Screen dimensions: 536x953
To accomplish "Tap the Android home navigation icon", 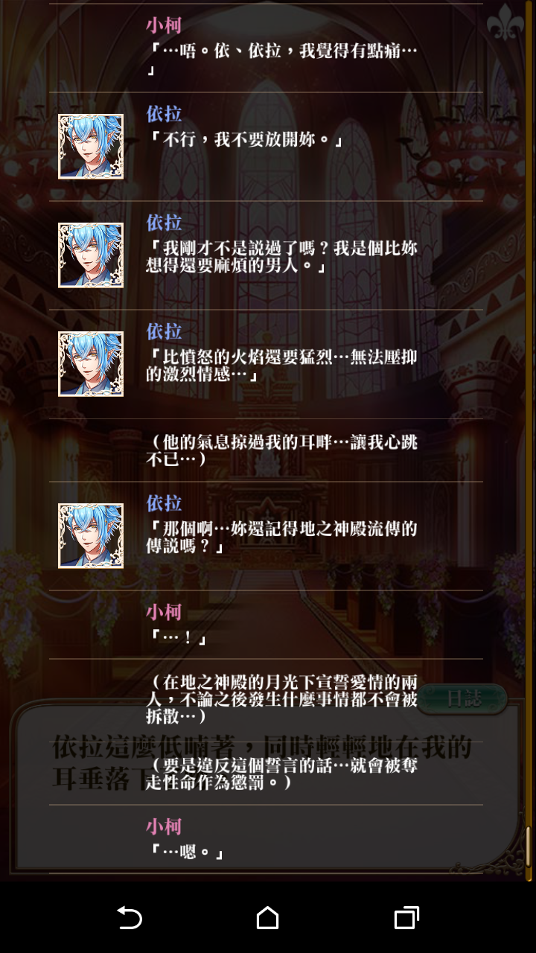I will (x=267, y=917).
